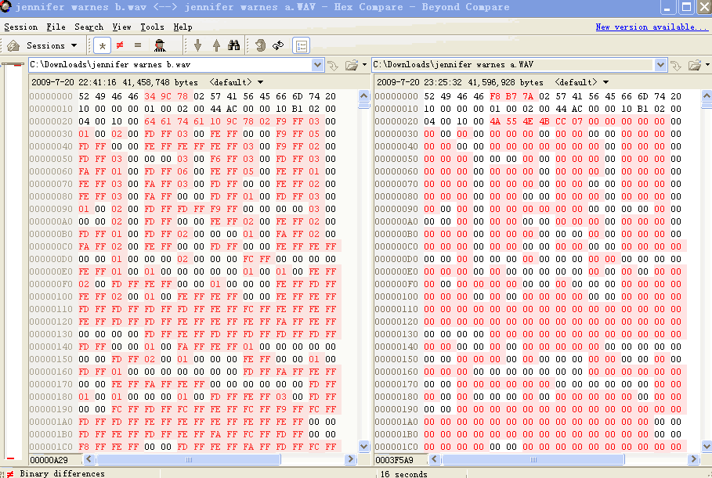The height and width of the screenshot is (478, 712).
Task: Click the Reload files toolbar icon
Action: 278,45
